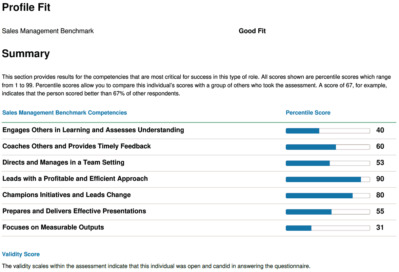
Task: Select the Prepares and Delivers Presentations bar
Action: (327, 212)
